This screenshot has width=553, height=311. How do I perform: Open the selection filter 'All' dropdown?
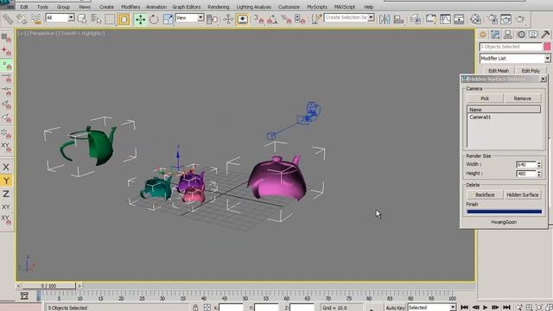71,17
